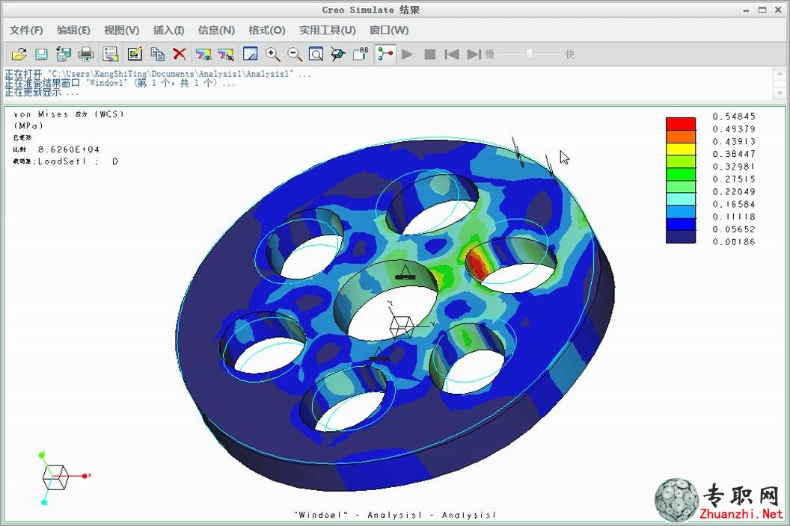
Task: Delete the result window with red X
Action: point(180,54)
